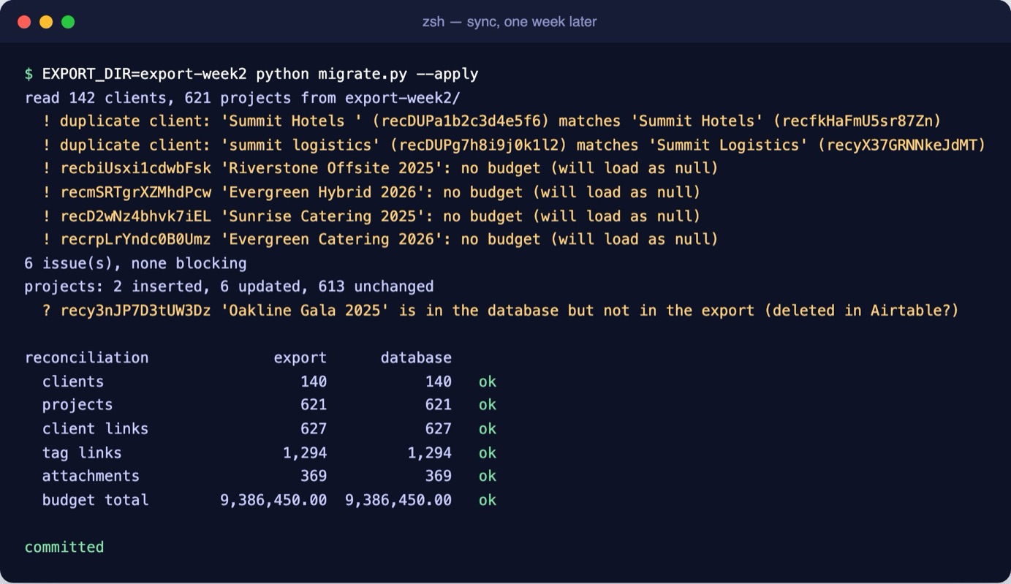
Task: Click the 'export' column header
Action: click(x=300, y=358)
